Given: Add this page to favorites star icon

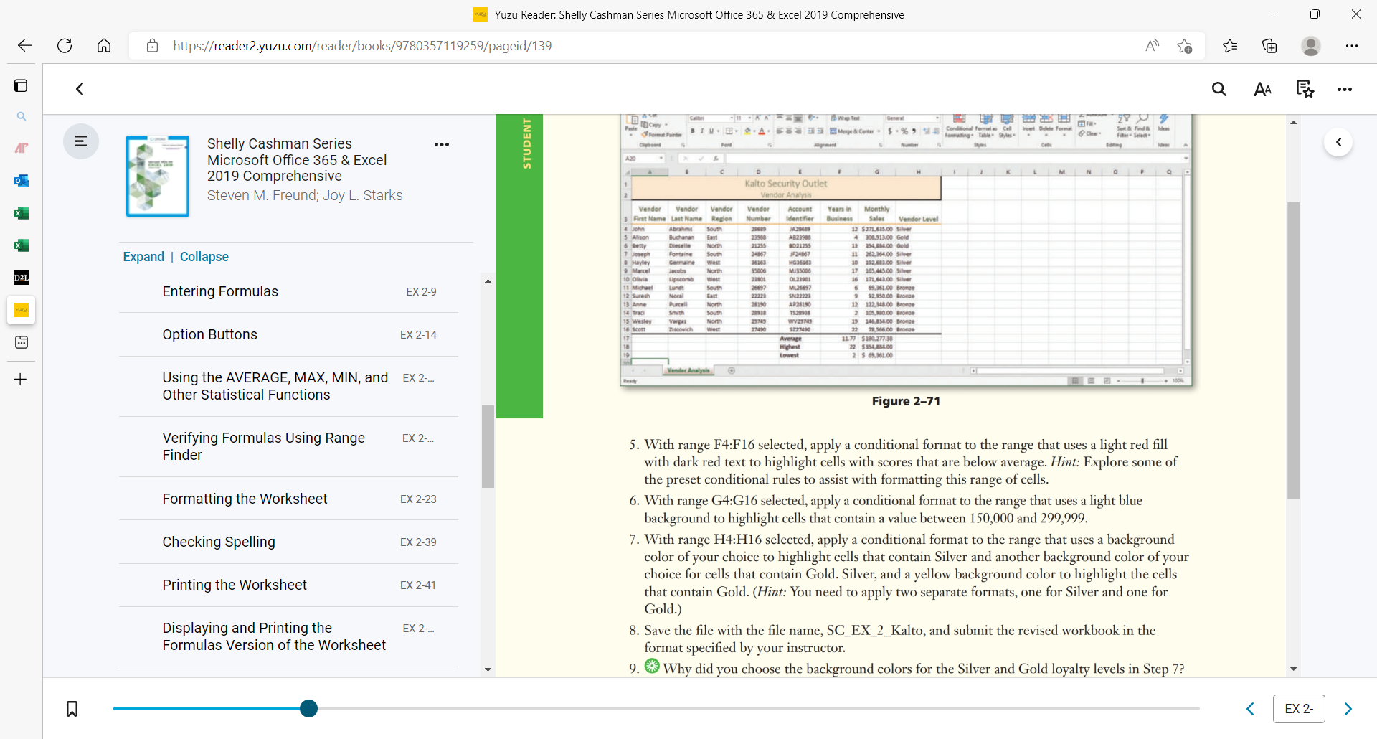Looking at the screenshot, I should pyautogui.click(x=1184, y=46).
